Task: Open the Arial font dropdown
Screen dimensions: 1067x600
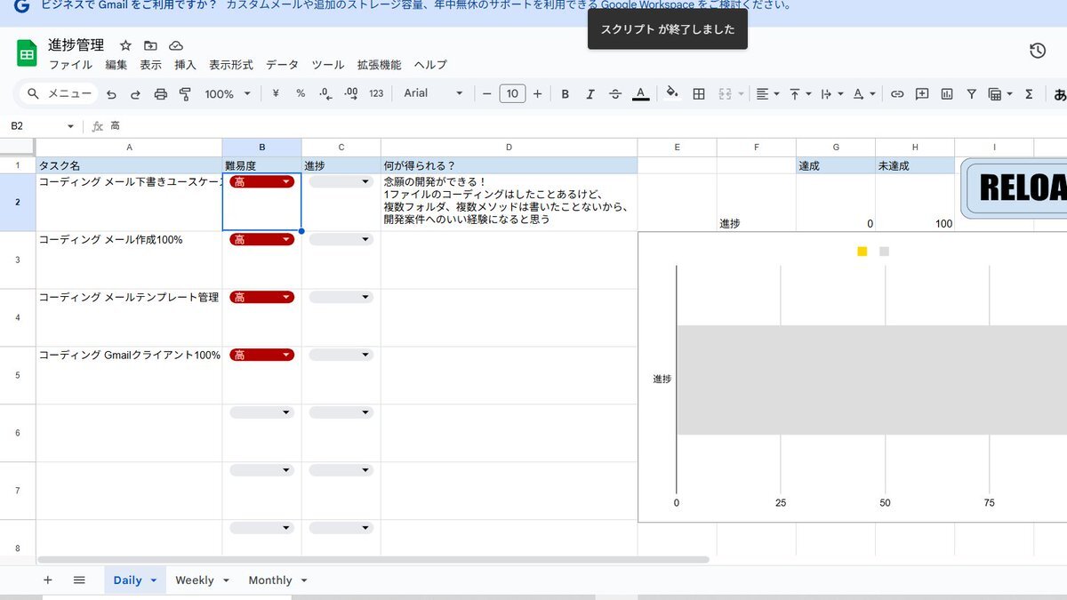Action: [433, 93]
